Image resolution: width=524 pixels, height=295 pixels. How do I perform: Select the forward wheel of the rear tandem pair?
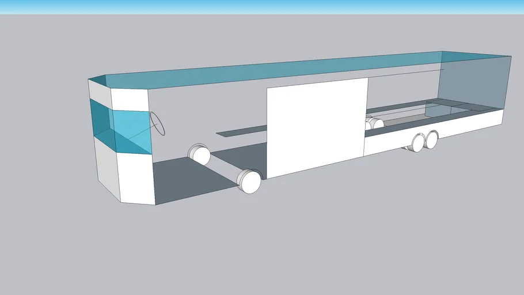(x=417, y=142)
